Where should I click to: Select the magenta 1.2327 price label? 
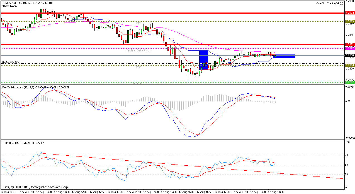350,48
